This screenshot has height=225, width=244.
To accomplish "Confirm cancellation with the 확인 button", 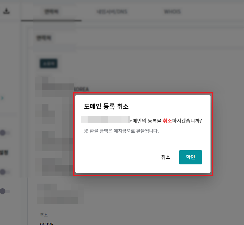I will click(x=190, y=157).
